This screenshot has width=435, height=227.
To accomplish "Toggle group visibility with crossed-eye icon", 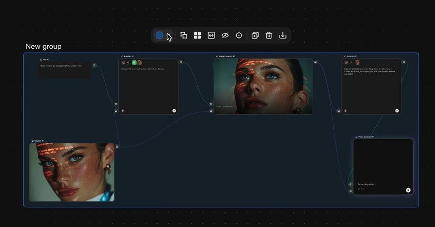I will pyautogui.click(x=225, y=35).
